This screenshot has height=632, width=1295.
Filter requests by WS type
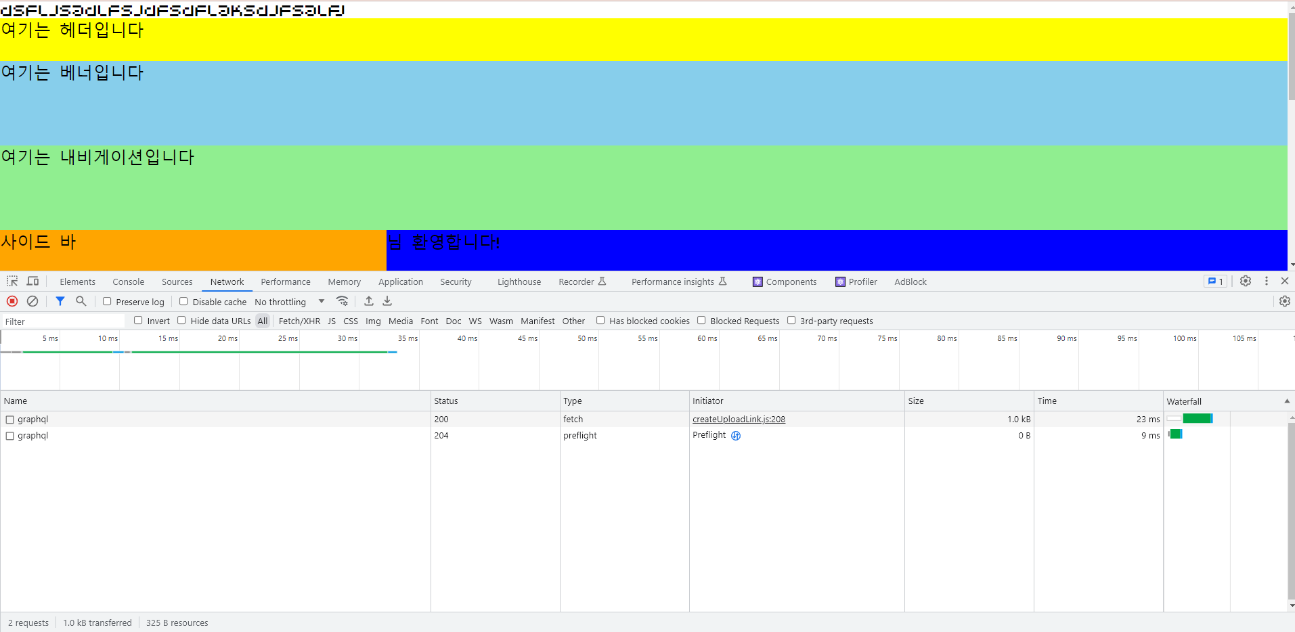click(x=475, y=321)
